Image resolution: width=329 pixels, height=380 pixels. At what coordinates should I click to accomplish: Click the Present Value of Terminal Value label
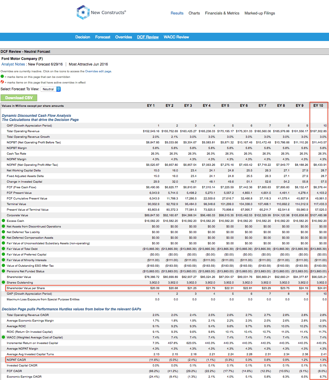pos(28,209)
